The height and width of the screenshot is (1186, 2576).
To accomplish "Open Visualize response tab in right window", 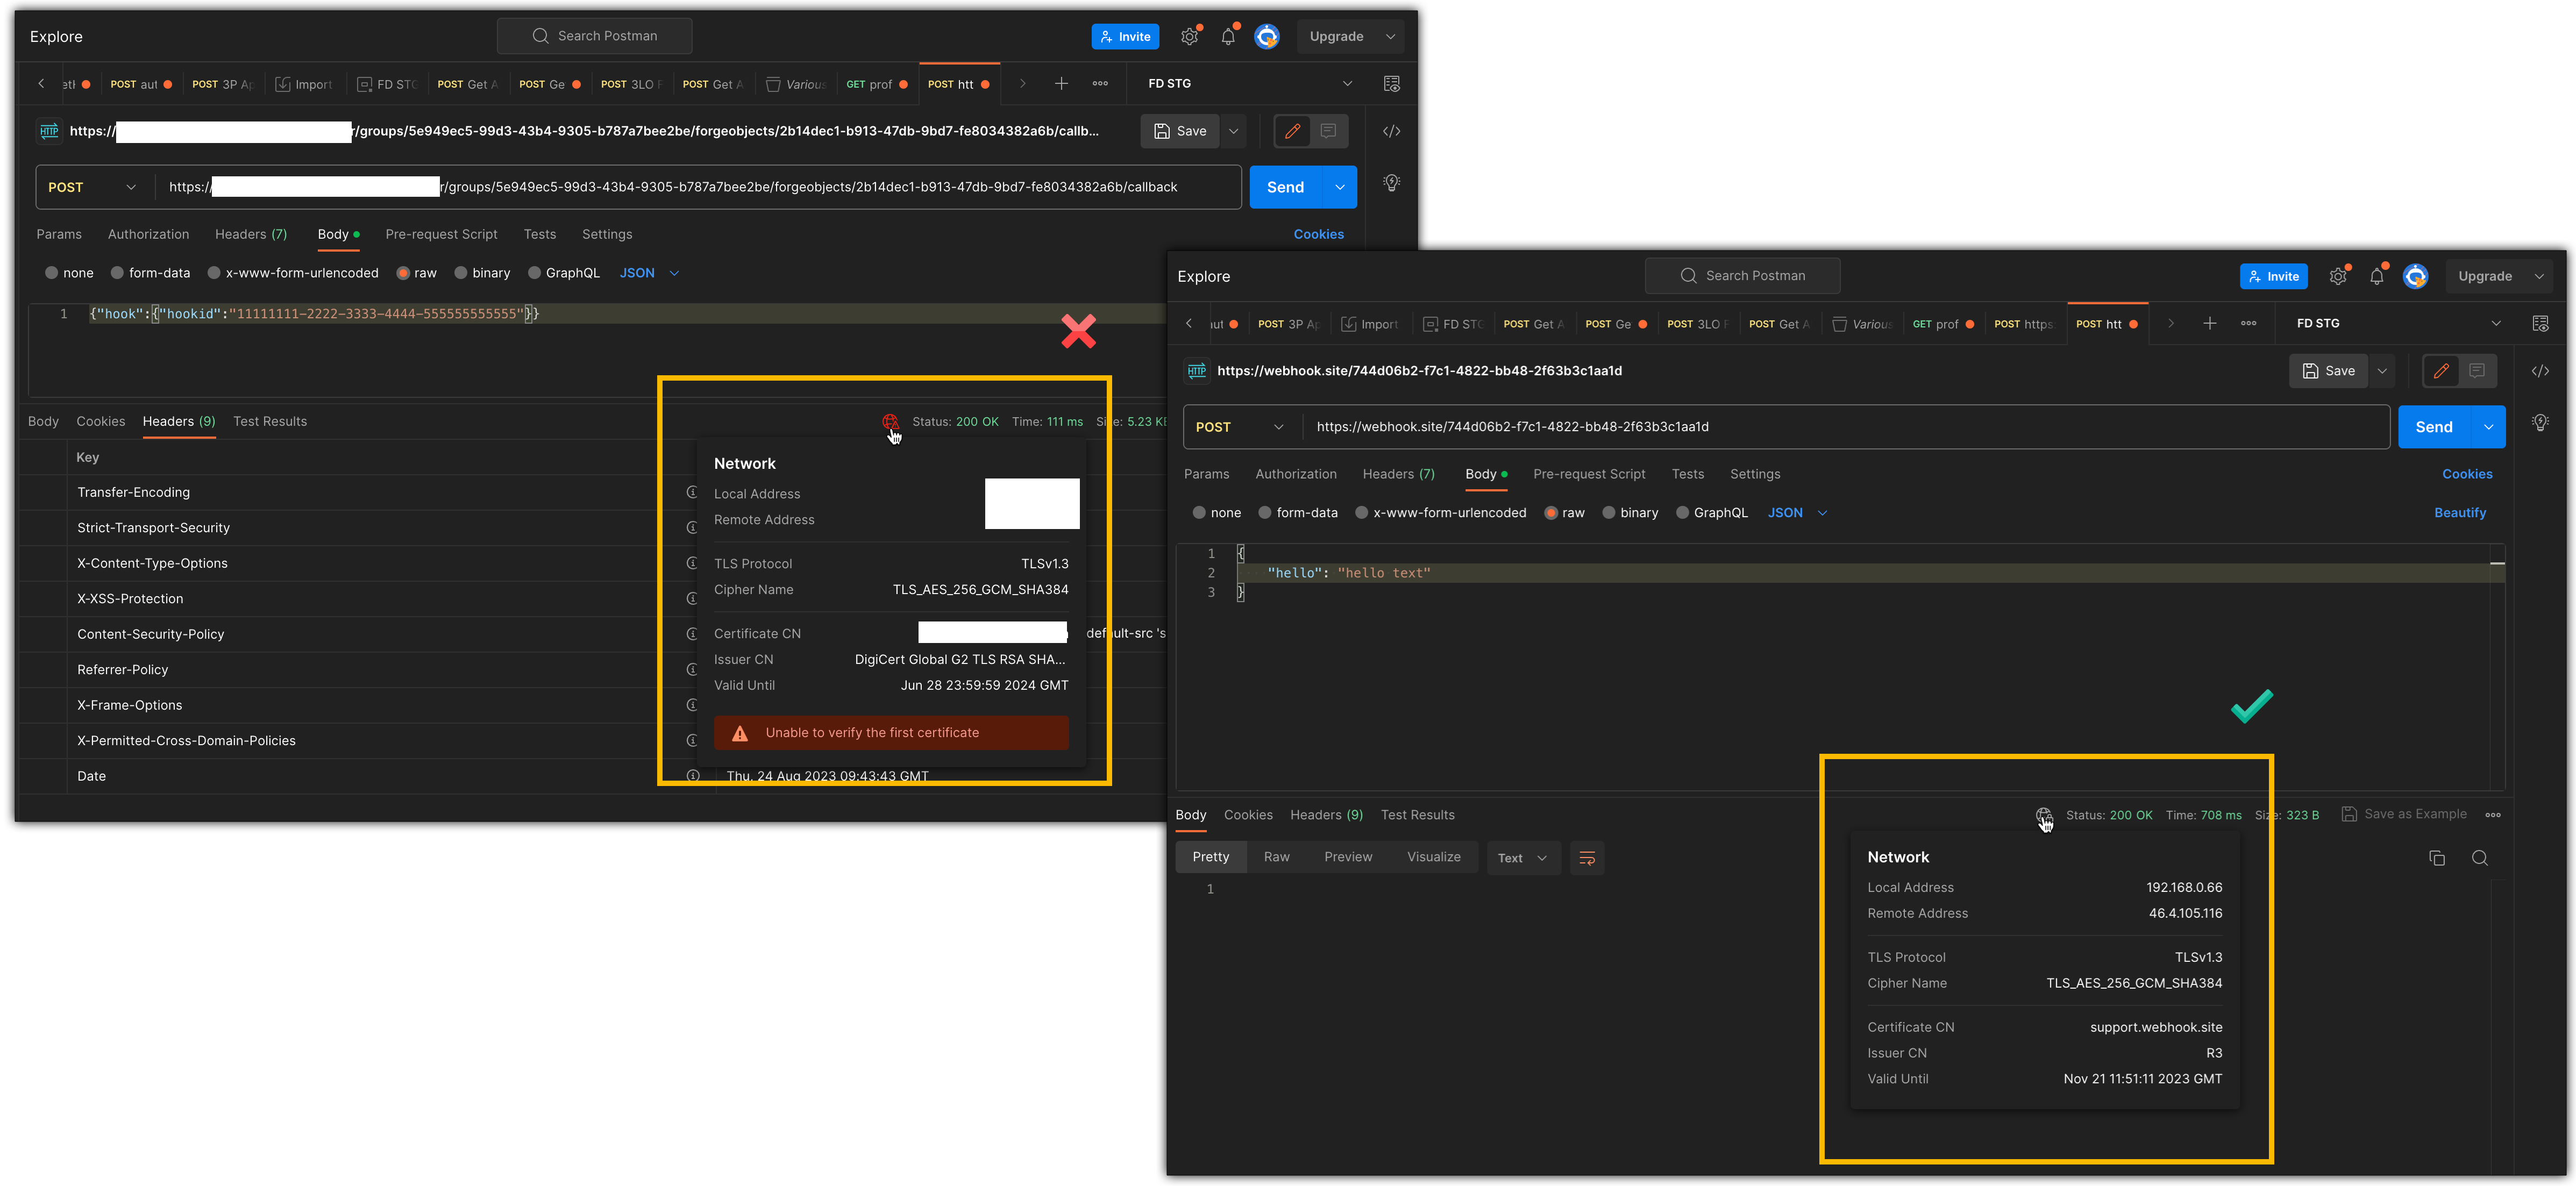I will point(1433,857).
